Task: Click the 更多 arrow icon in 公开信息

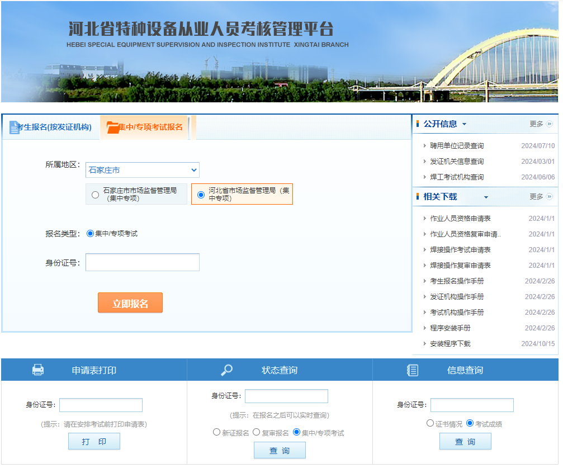Action: click(550, 124)
